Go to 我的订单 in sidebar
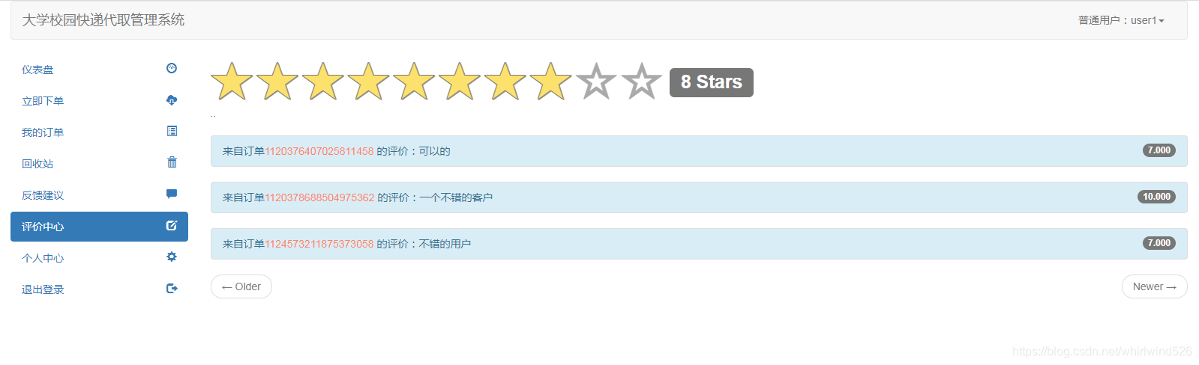 coord(43,132)
